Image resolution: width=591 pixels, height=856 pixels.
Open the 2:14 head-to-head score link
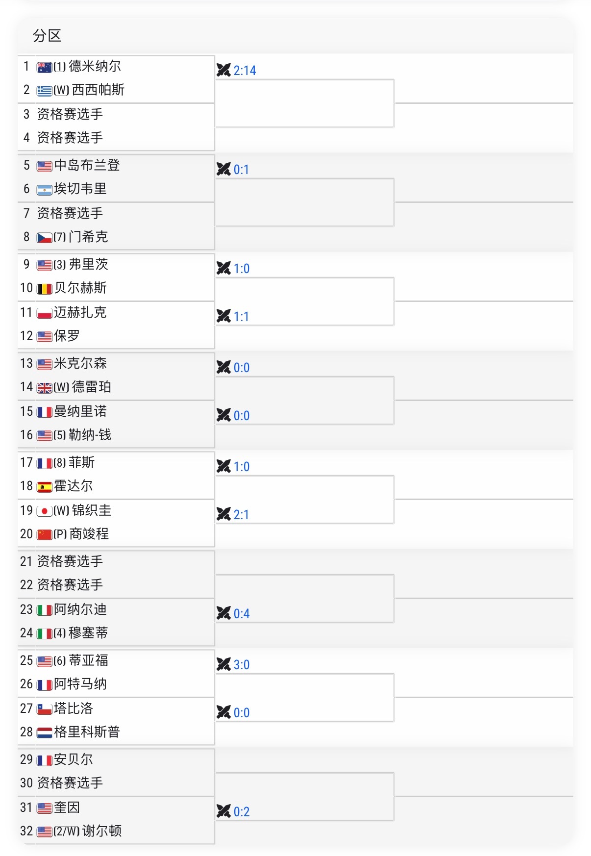[x=245, y=71]
